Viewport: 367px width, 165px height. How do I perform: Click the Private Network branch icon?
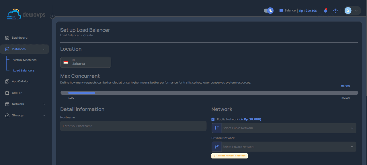(x=216, y=147)
